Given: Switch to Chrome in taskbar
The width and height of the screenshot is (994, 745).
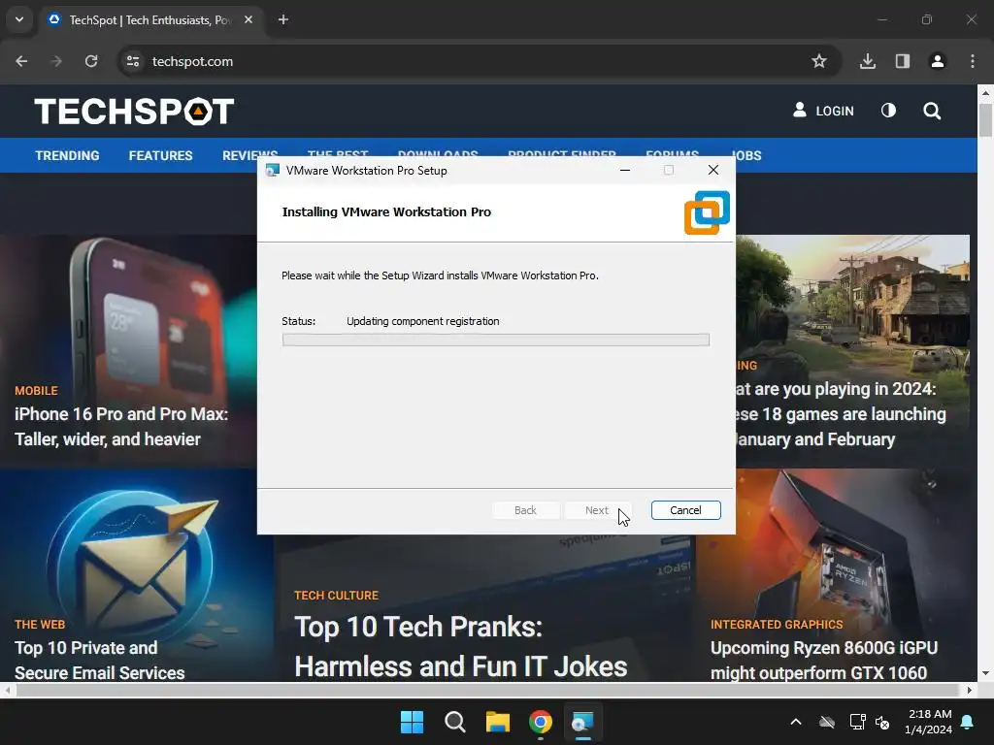Looking at the screenshot, I should [x=541, y=722].
